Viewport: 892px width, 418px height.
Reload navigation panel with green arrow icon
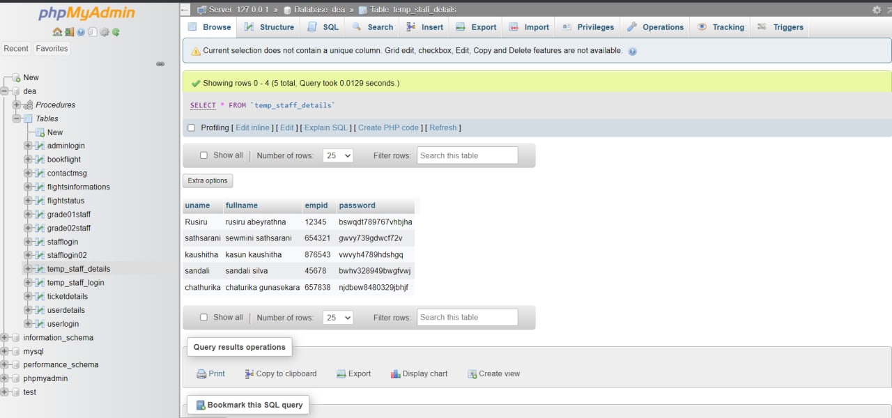tap(116, 32)
